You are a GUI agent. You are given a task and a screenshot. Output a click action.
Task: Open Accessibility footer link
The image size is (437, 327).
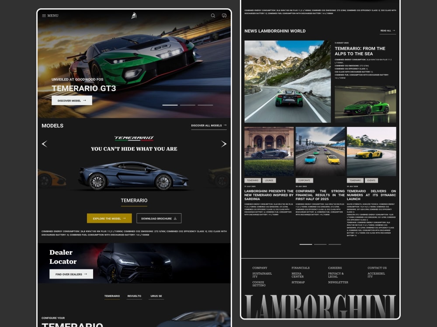click(376, 275)
